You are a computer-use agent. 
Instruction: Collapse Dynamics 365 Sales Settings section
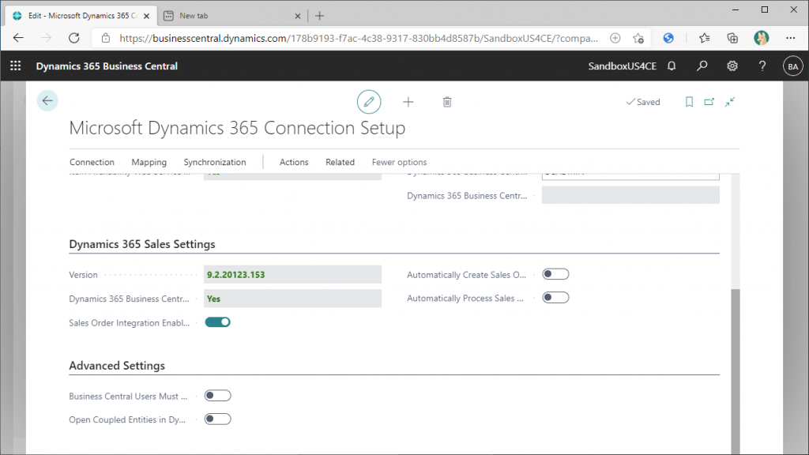click(x=142, y=244)
